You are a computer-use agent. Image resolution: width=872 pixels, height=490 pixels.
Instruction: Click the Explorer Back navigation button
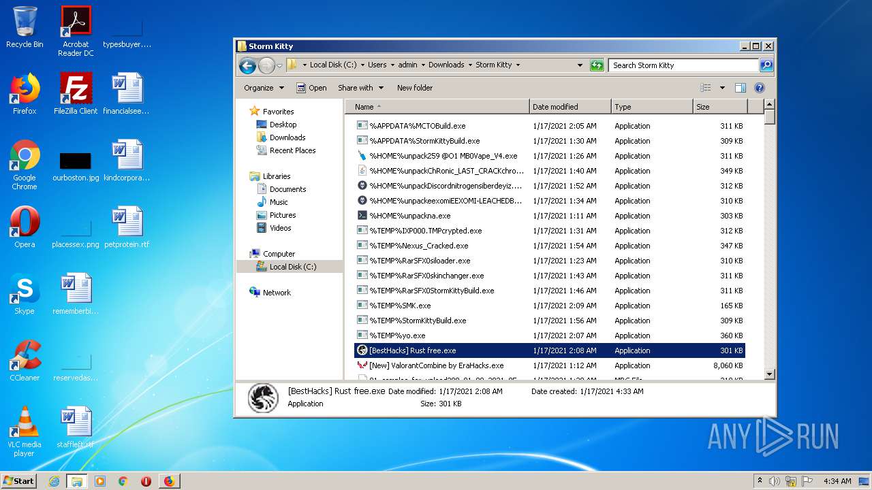[248, 65]
